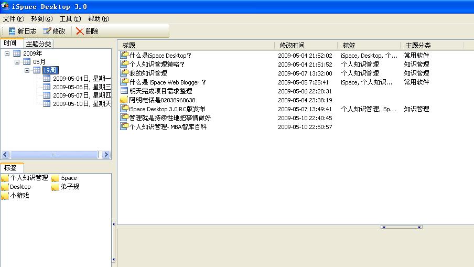474x267 pixels.
Task: Open the 帮助(H) menu
Action: (99, 19)
